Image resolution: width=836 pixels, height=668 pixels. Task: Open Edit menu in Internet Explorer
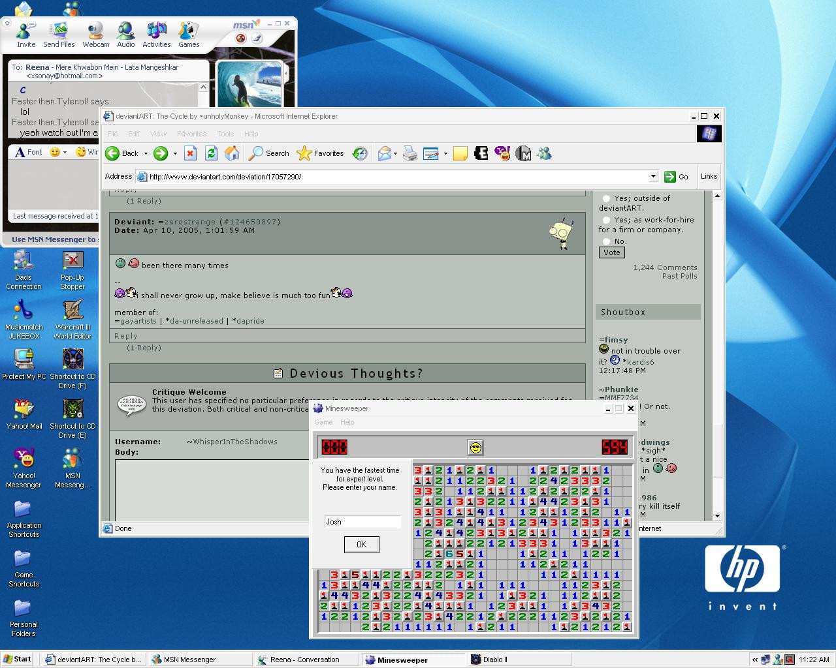(134, 134)
